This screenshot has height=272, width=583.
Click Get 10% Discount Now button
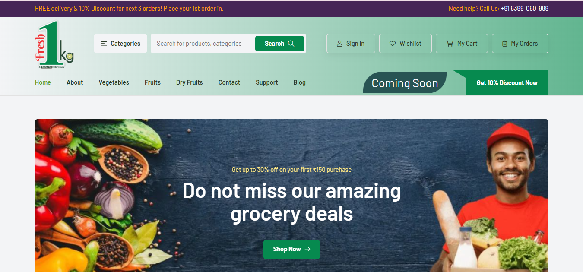coord(507,82)
